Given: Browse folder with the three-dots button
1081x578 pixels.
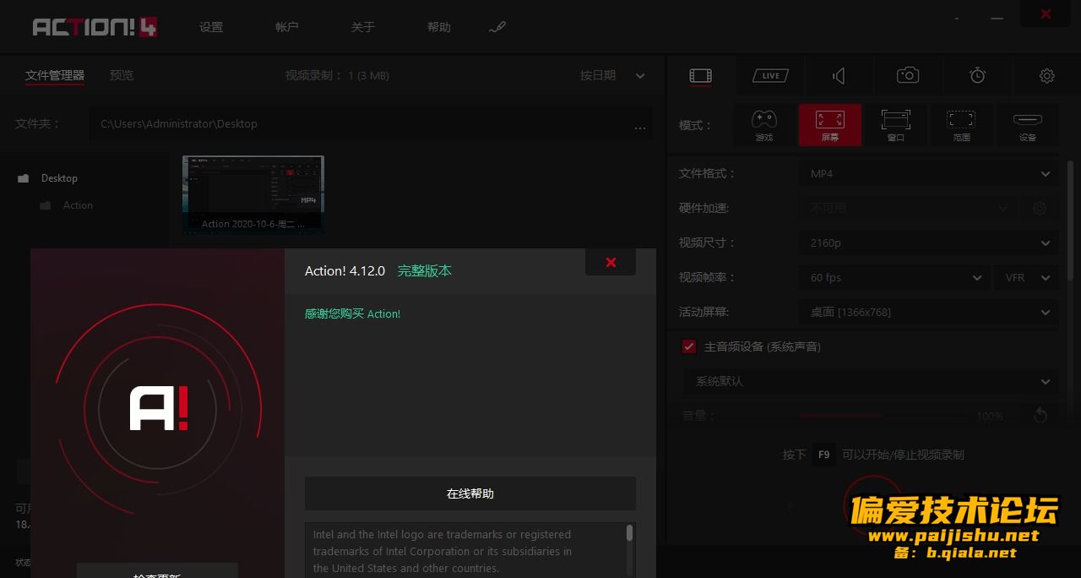Looking at the screenshot, I should [640, 127].
